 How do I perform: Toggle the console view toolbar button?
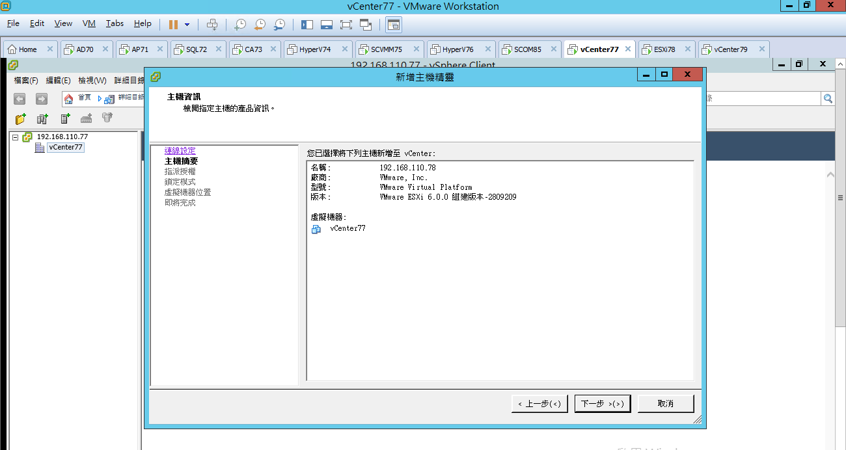pos(394,25)
